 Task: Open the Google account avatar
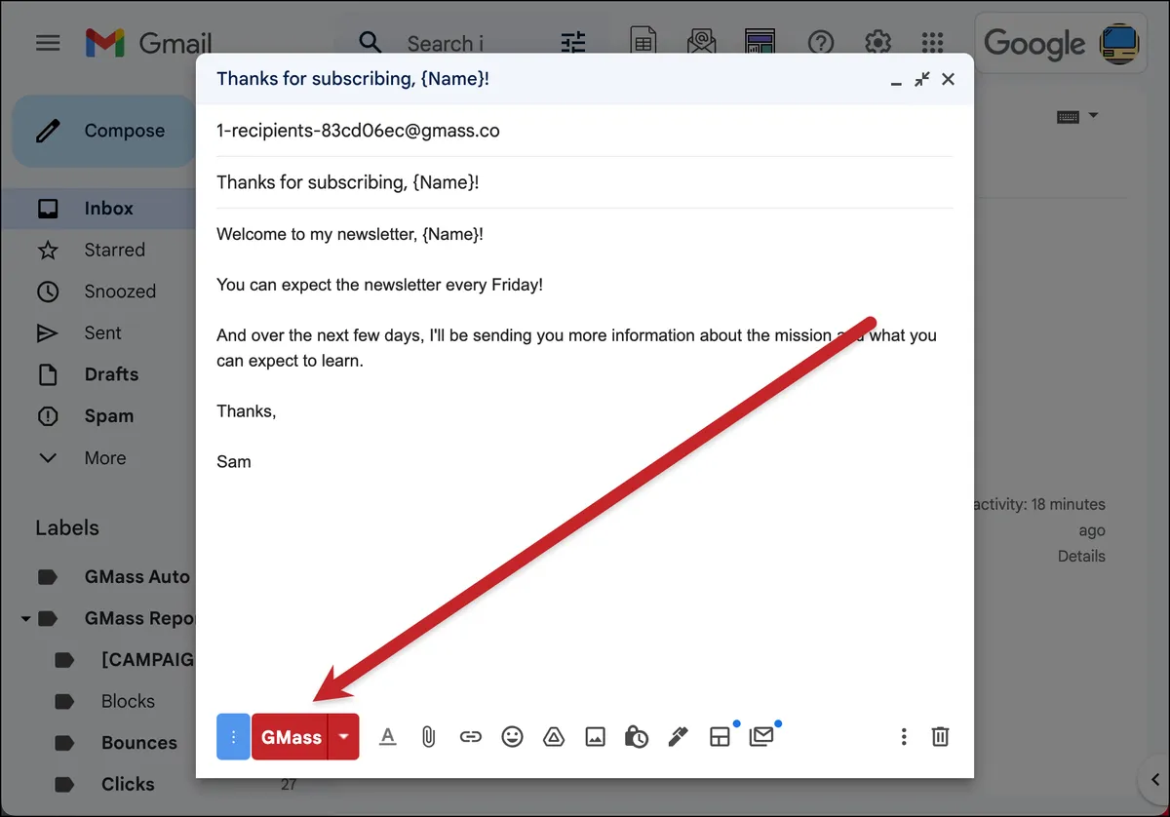coord(1120,44)
